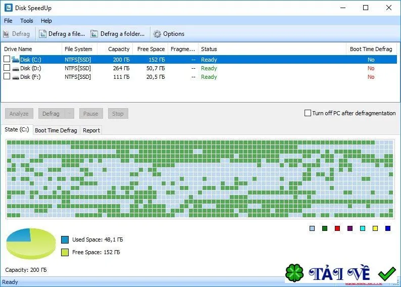Click the red legend swatch

pos(337,228)
